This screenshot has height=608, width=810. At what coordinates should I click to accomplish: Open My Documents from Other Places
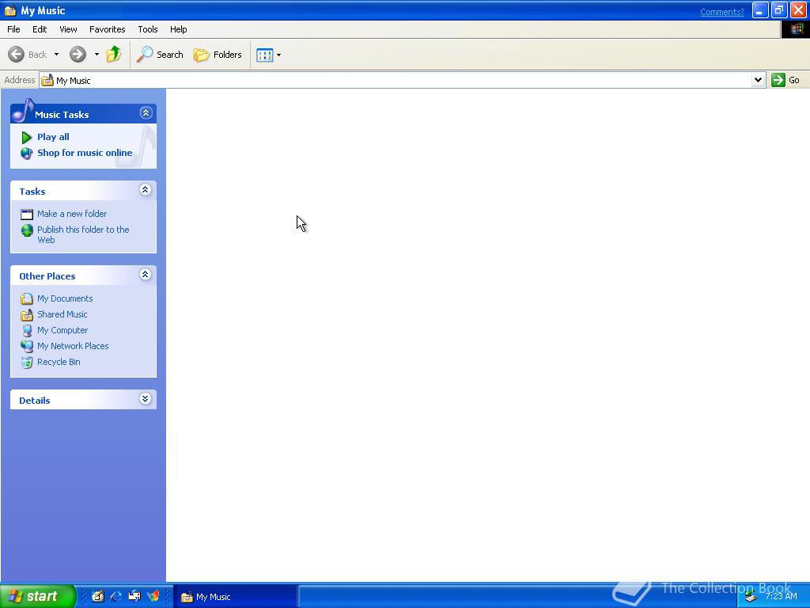click(65, 298)
